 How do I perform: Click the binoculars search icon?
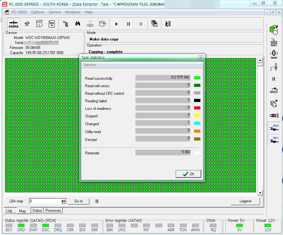point(78,24)
